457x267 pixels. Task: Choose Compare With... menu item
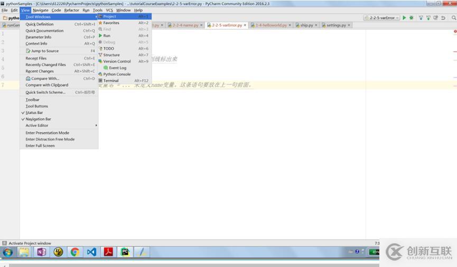tap(59, 78)
